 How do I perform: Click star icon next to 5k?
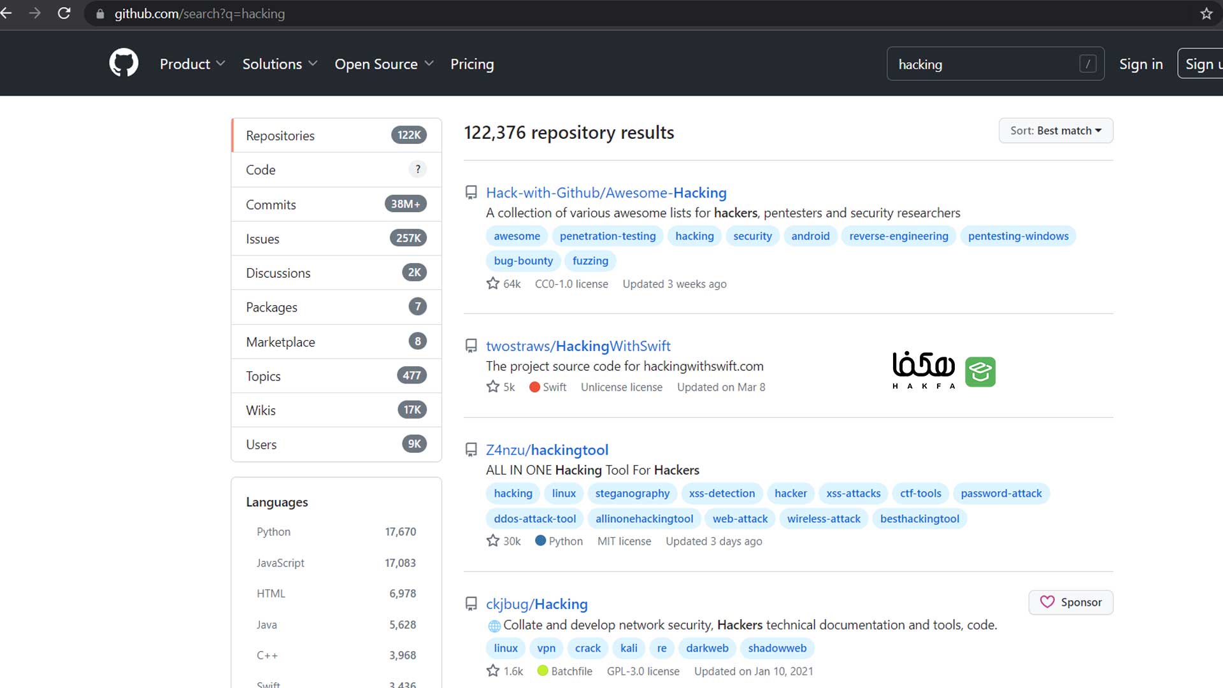493,387
